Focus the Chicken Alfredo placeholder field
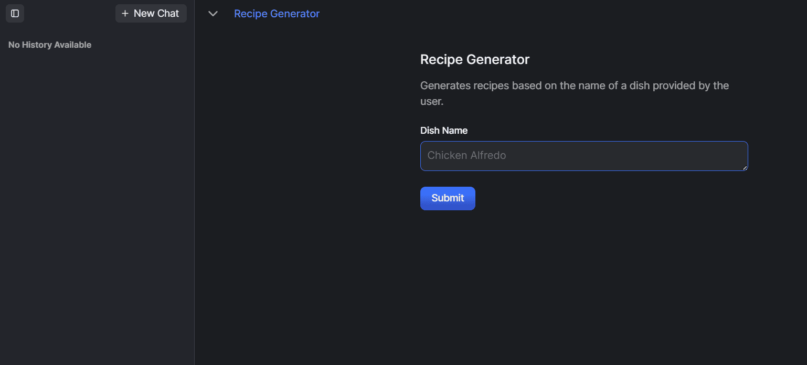 pos(583,155)
